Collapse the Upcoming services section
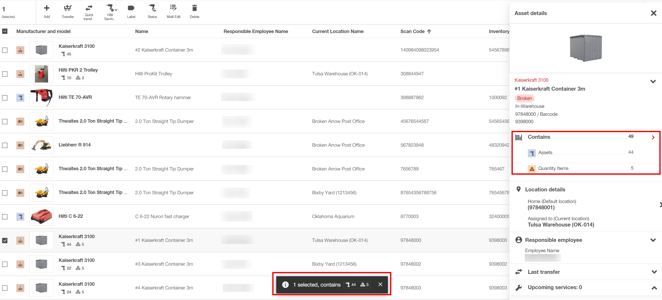 tap(654, 288)
